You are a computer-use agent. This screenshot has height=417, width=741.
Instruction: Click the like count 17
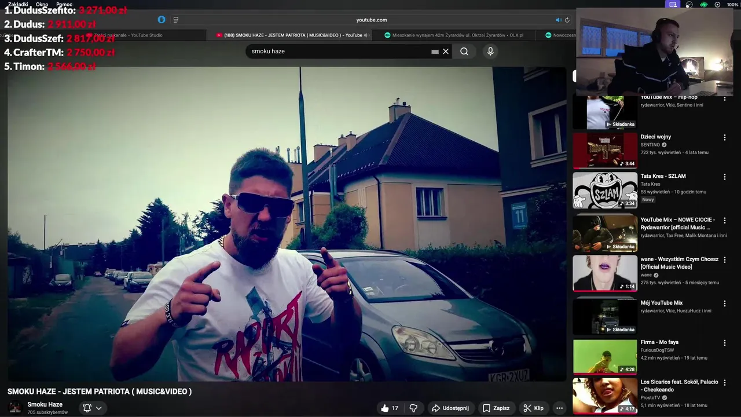coord(395,408)
